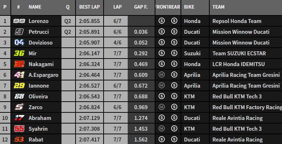Click Dovizioso's number 04 rider badge
This screenshot has height=144, width=282.
19,43
